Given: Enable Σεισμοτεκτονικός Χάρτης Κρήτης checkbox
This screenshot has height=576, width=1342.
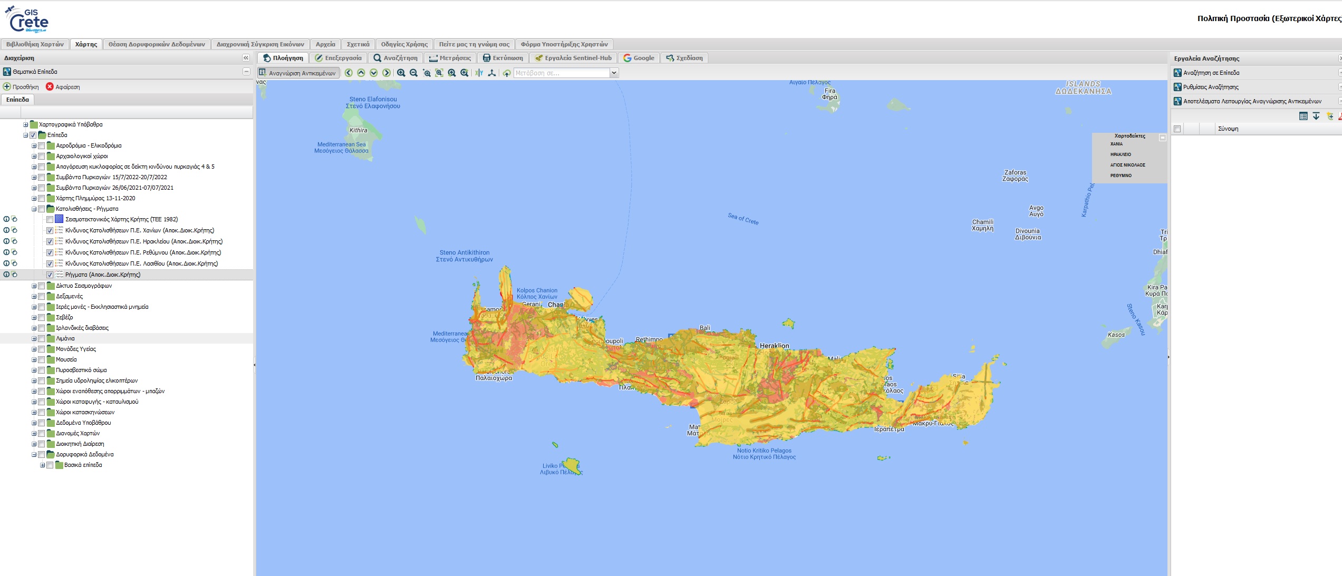Looking at the screenshot, I should pos(50,219).
